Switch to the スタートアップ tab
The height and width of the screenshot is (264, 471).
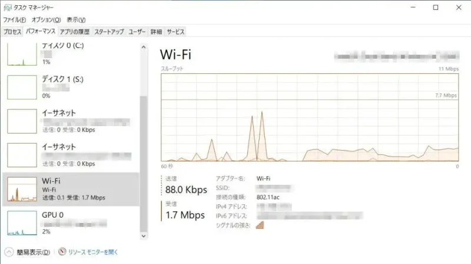[x=109, y=32]
